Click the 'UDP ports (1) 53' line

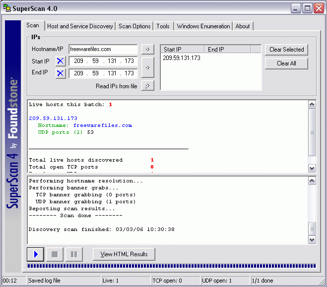click(65, 132)
